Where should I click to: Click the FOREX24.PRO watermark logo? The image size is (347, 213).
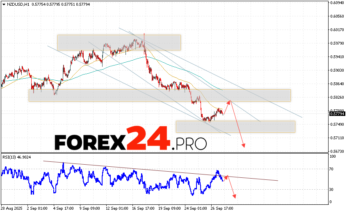[130, 140]
